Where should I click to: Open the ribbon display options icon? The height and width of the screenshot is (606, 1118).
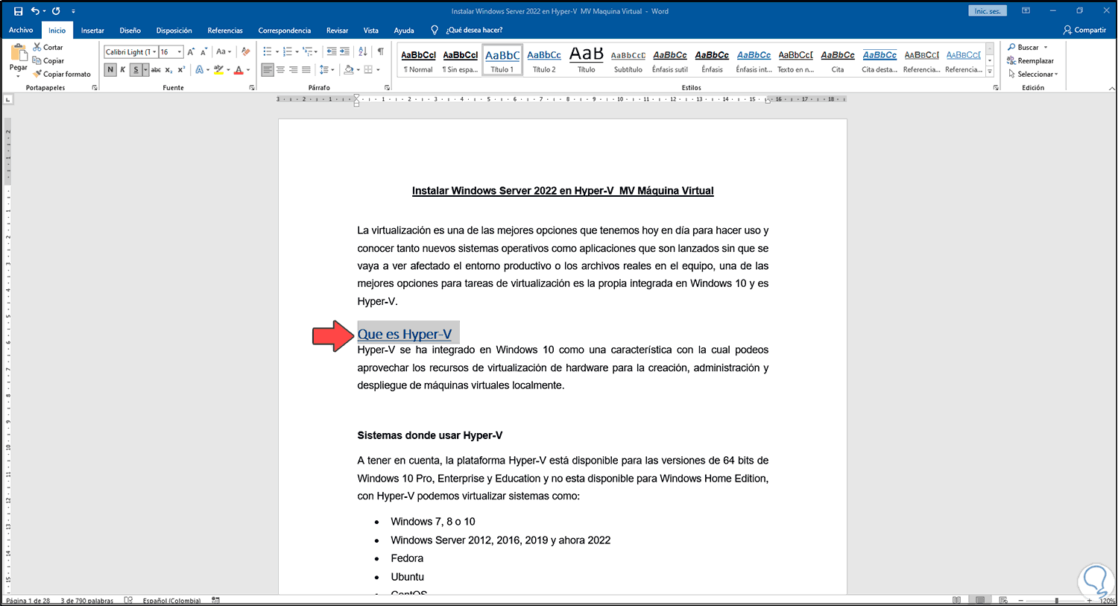(1026, 11)
